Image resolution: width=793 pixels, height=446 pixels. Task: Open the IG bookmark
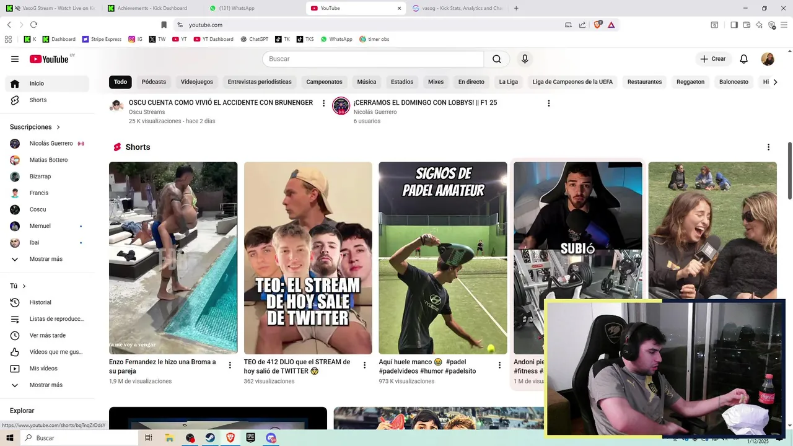(135, 39)
